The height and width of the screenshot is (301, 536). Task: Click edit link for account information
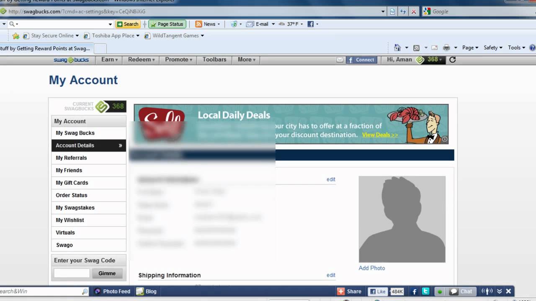[x=331, y=179]
